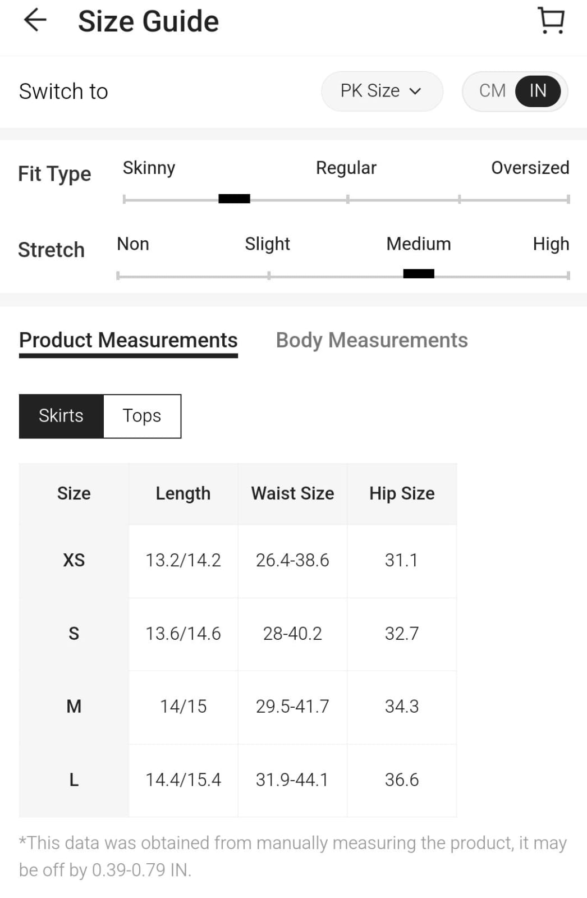The height and width of the screenshot is (898, 587).
Task: Select the L size row label
Action: (74, 780)
